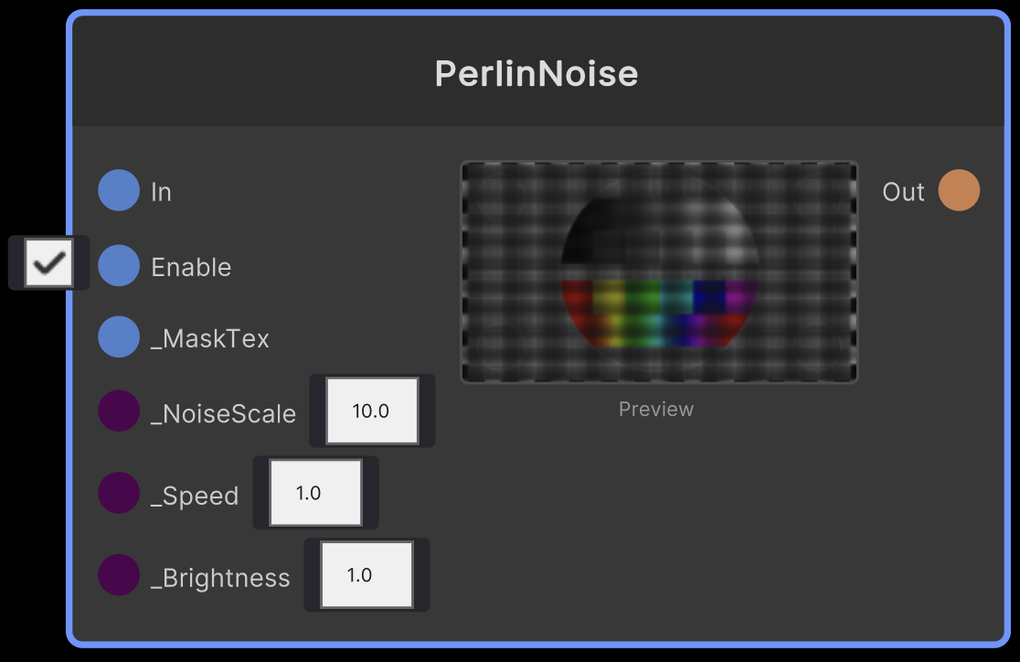Click the _Brightness value input field

[x=367, y=575]
